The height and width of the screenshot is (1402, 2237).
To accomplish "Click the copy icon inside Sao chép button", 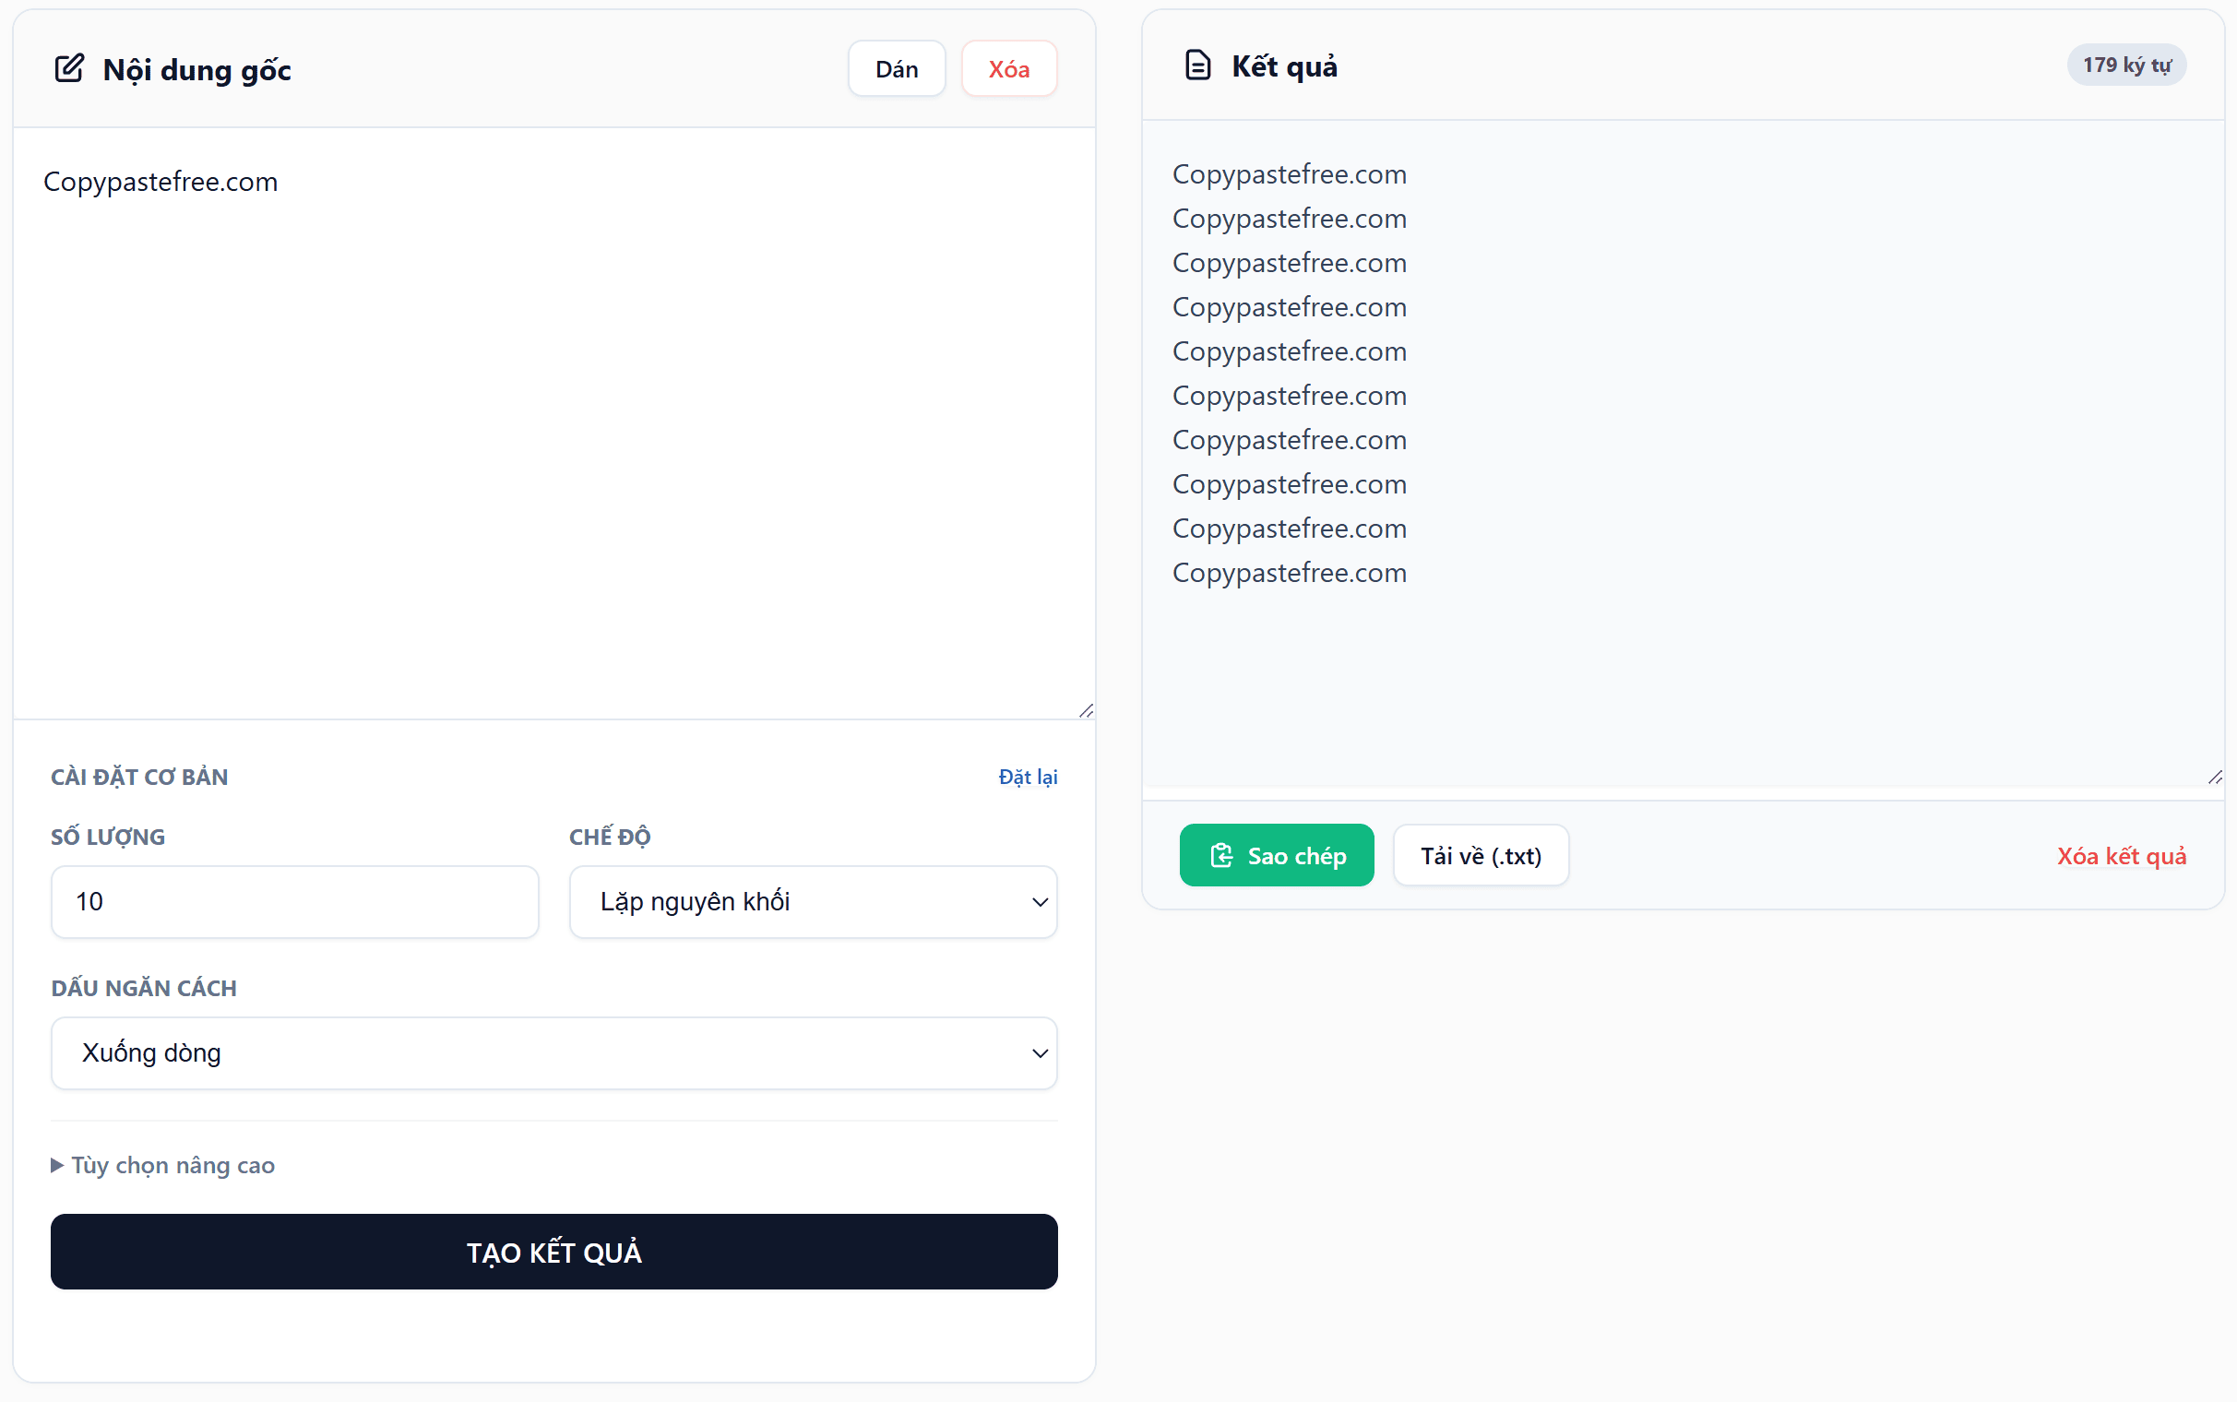I will point(1222,855).
